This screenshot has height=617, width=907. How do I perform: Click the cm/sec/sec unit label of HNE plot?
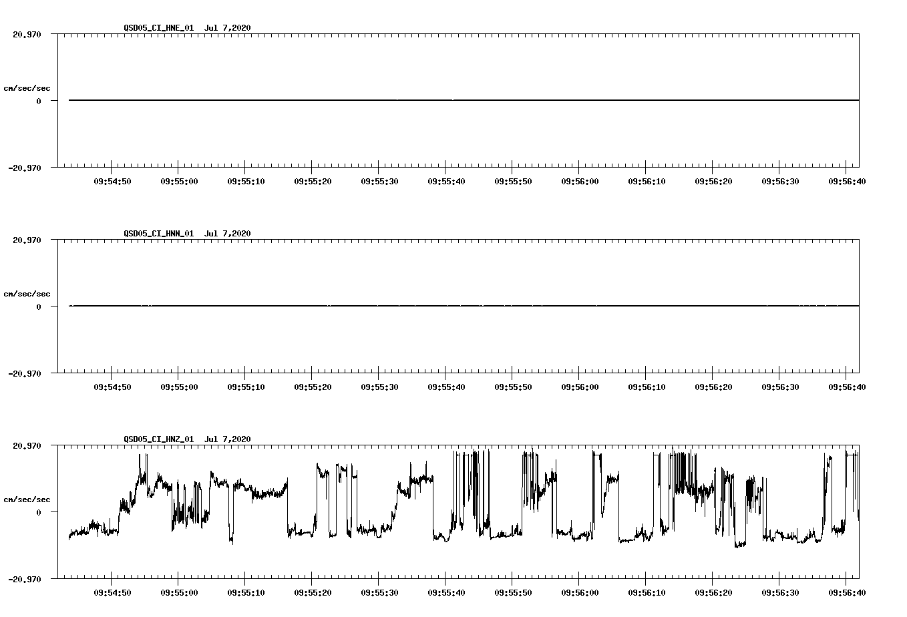click(27, 88)
